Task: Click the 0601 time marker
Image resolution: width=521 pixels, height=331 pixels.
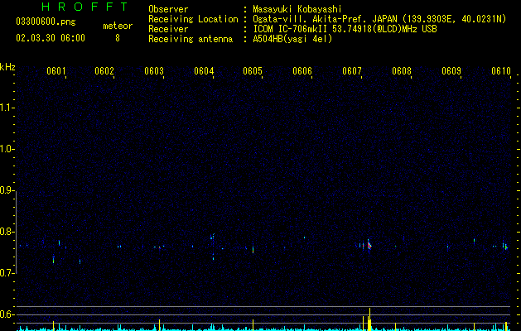Action: 55,71
